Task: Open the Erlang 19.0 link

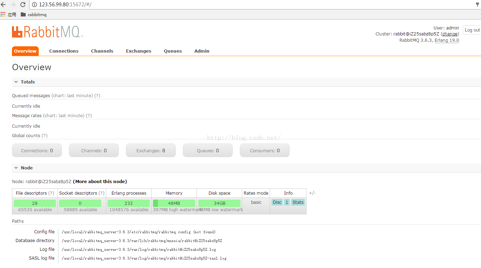Action: pos(447,40)
